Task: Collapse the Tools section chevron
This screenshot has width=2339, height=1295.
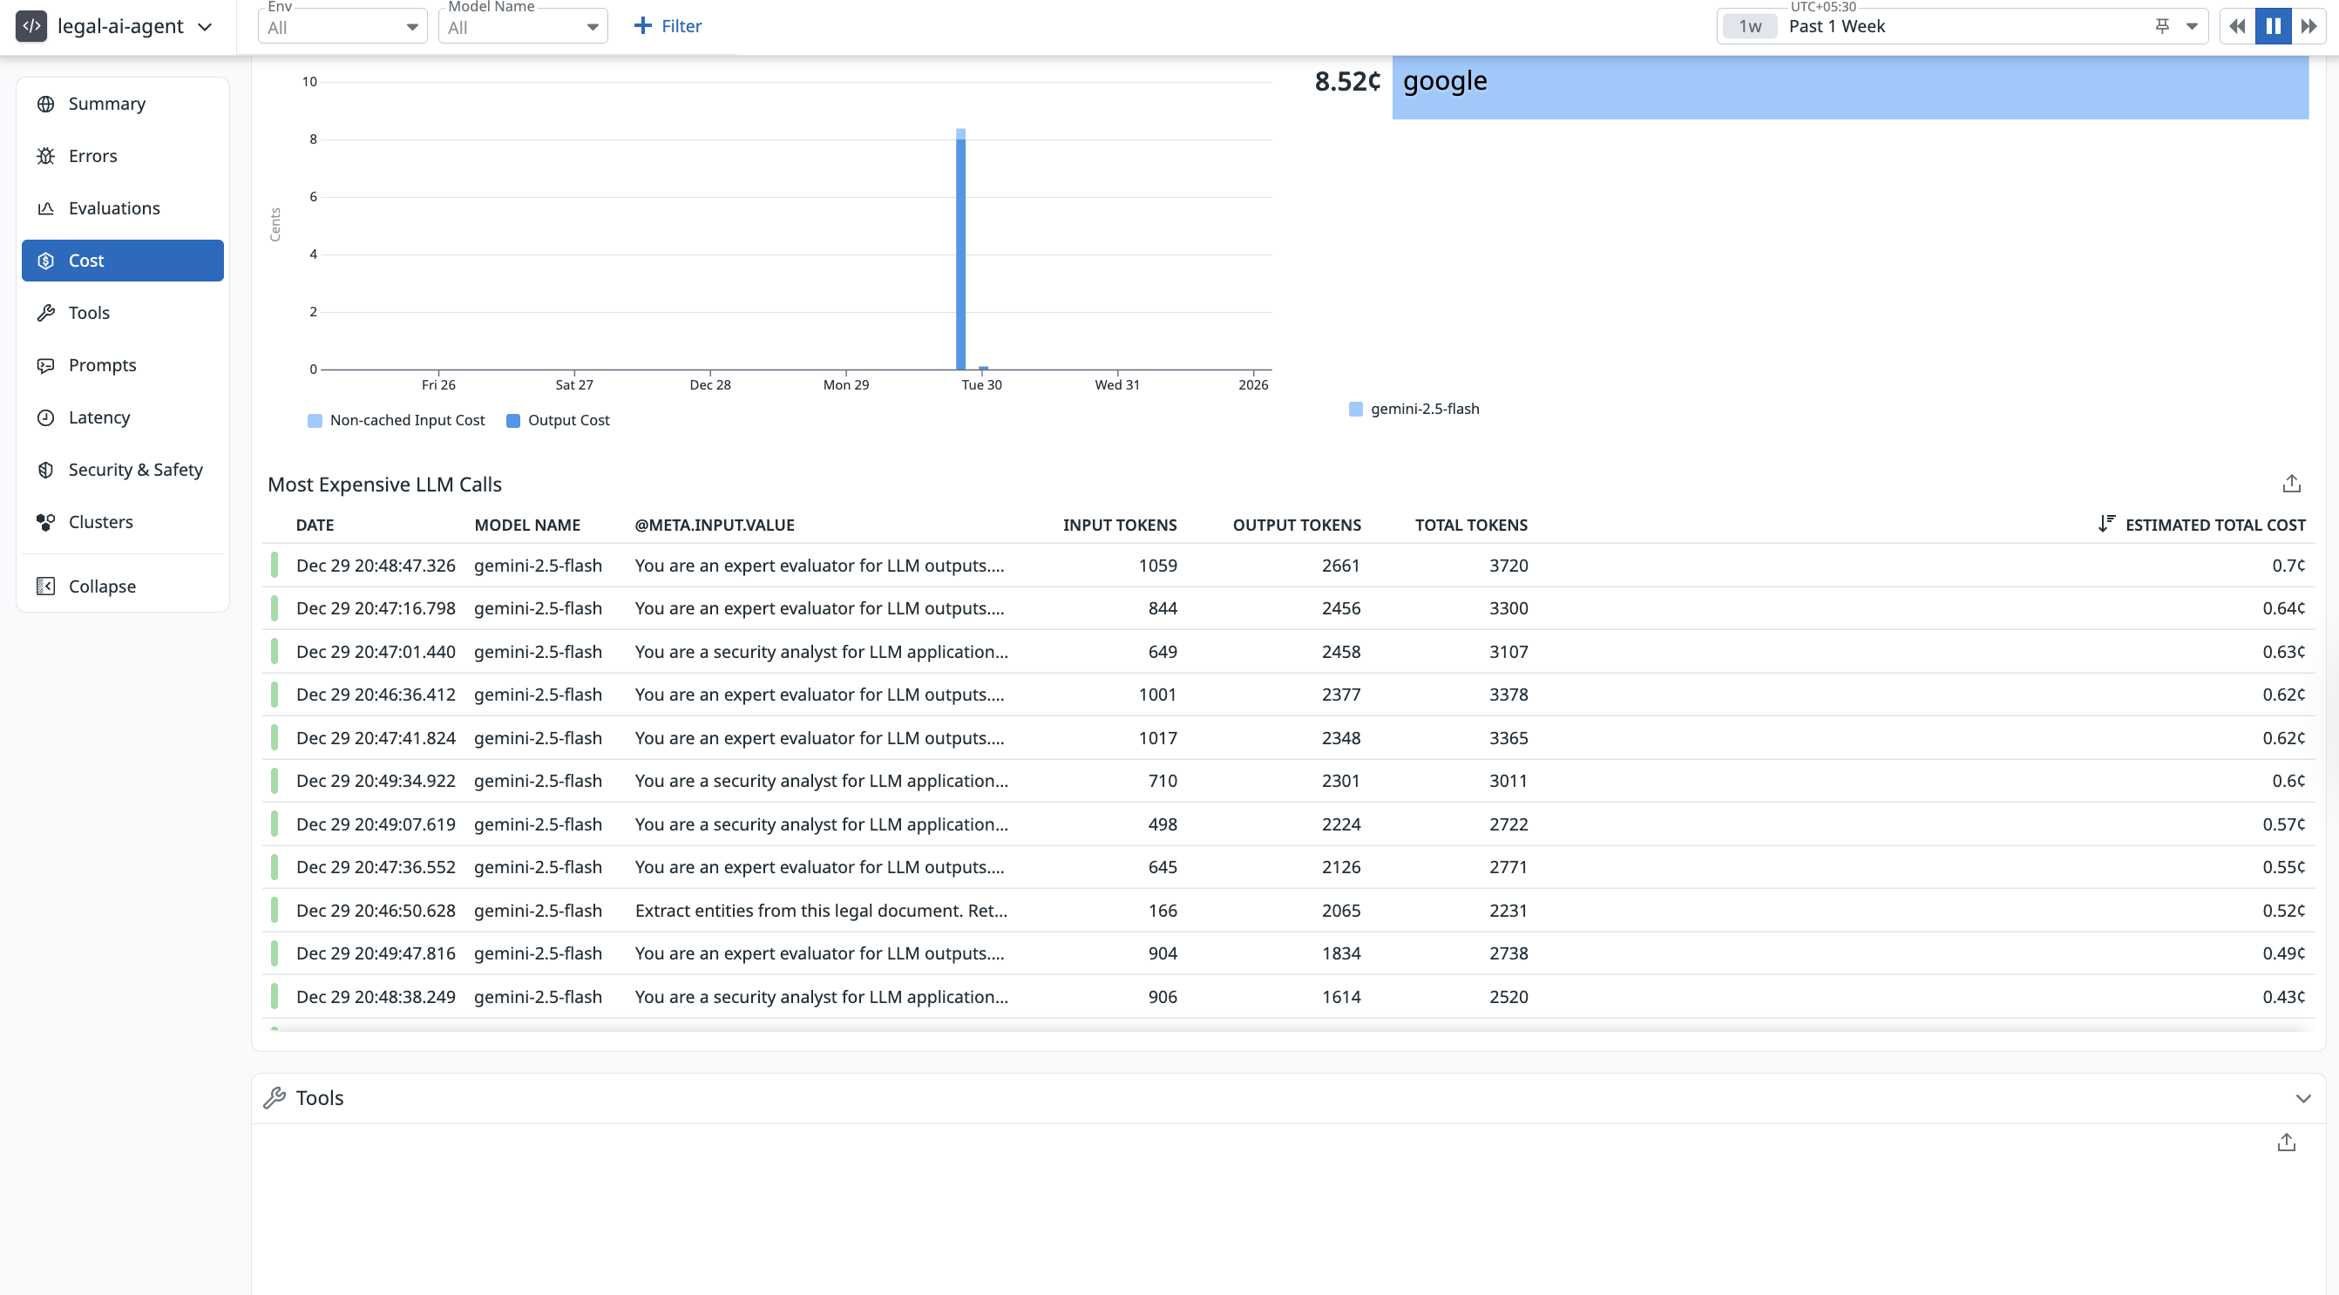Action: tap(2302, 1098)
